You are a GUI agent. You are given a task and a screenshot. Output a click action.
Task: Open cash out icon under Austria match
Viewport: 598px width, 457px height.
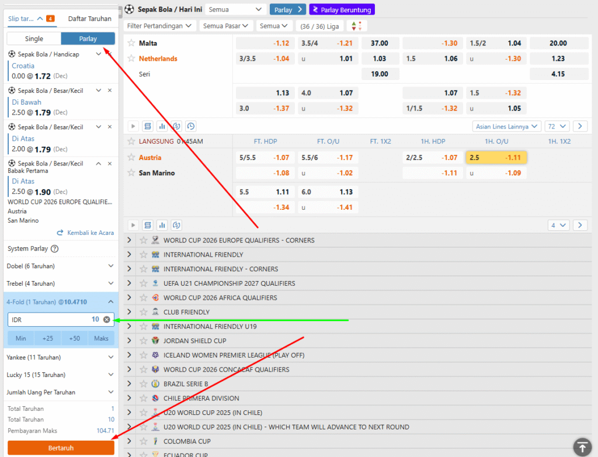click(176, 225)
